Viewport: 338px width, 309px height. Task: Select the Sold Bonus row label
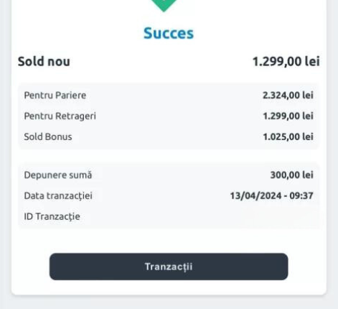coord(48,137)
